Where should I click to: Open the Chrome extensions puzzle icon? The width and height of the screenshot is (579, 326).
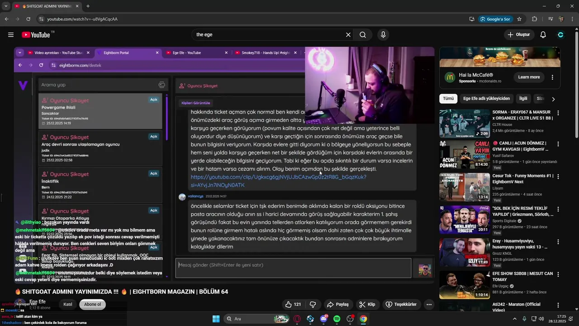(x=535, y=19)
